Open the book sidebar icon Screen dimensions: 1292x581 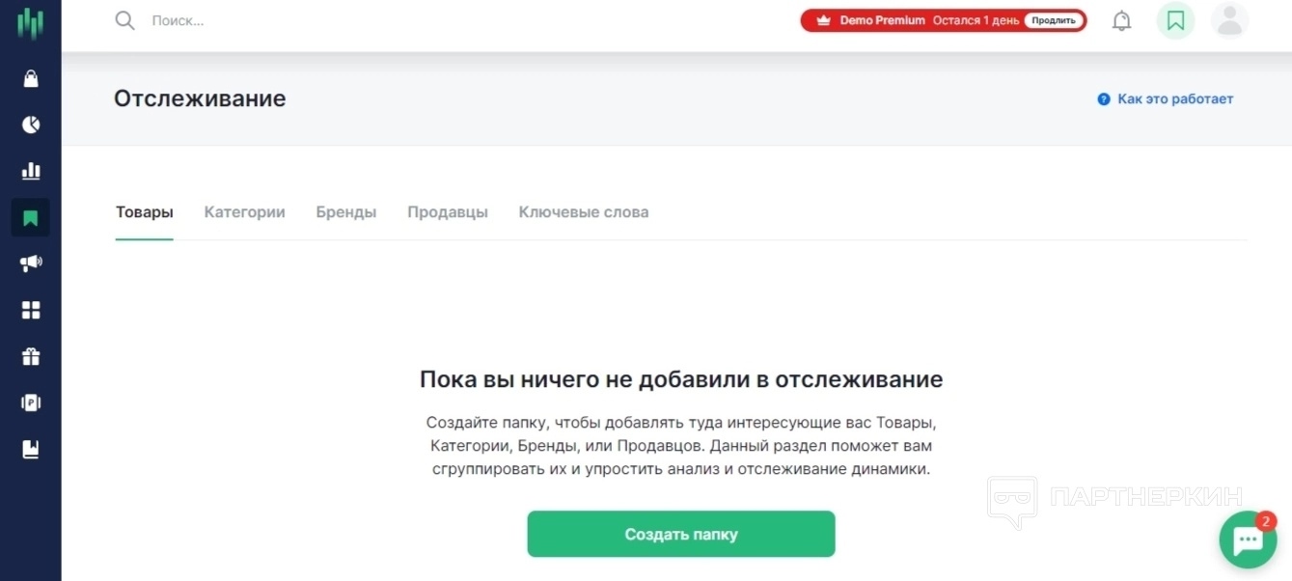(31, 449)
